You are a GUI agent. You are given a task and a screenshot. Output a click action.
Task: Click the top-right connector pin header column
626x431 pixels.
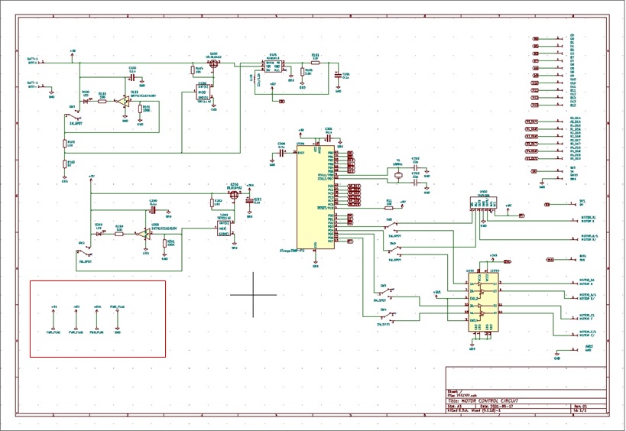561,70
